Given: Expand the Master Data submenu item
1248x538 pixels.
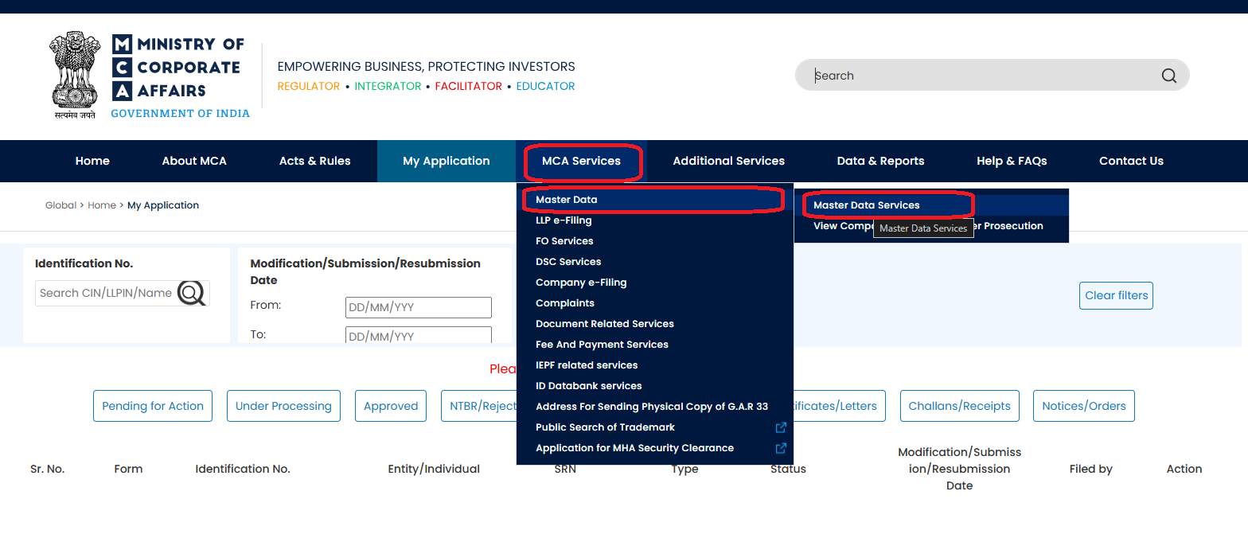Looking at the screenshot, I should pos(567,200).
